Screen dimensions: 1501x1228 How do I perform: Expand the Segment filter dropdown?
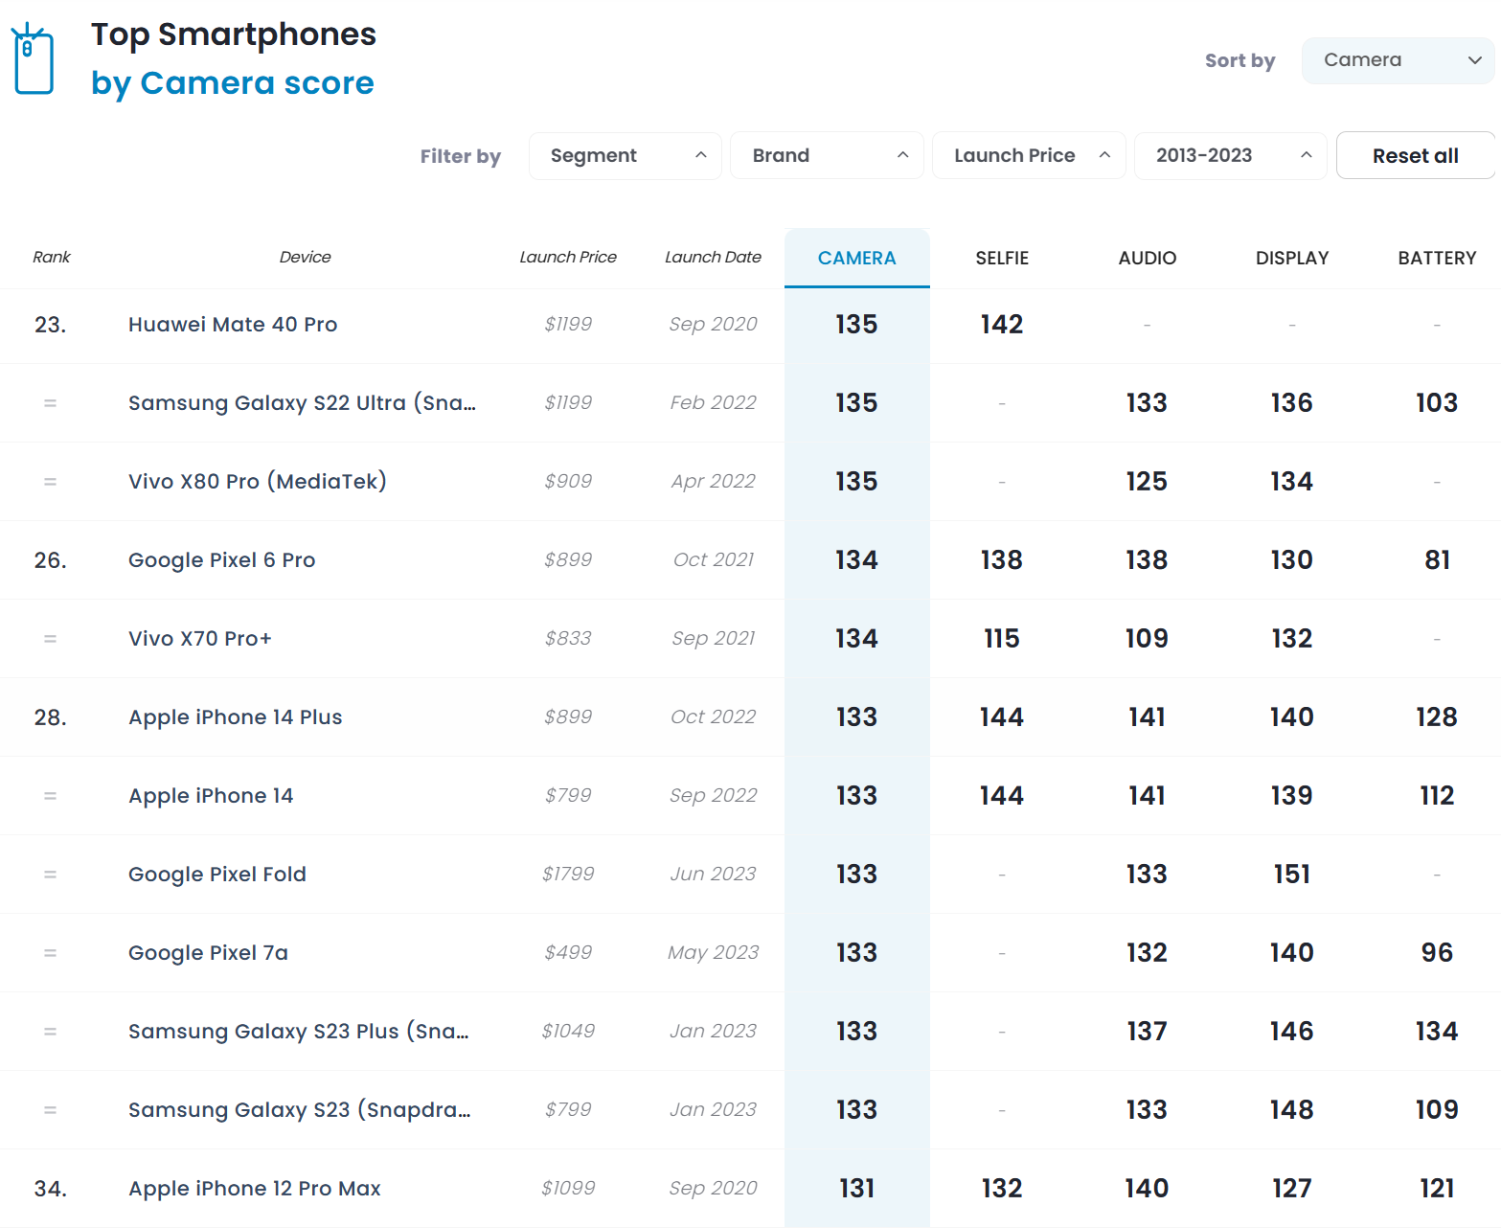pyautogui.click(x=625, y=156)
